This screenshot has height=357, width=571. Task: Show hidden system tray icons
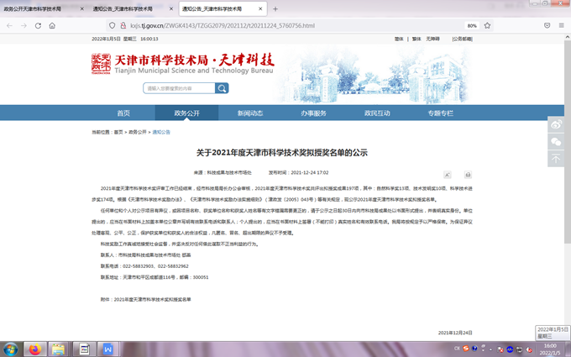(x=490, y=349)
